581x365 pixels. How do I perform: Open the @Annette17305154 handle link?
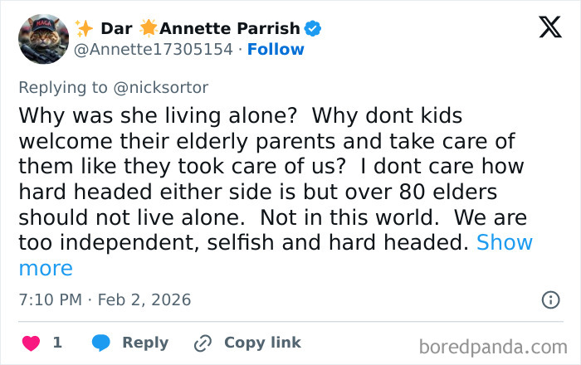pyautogui.click(x=154, y=49)
